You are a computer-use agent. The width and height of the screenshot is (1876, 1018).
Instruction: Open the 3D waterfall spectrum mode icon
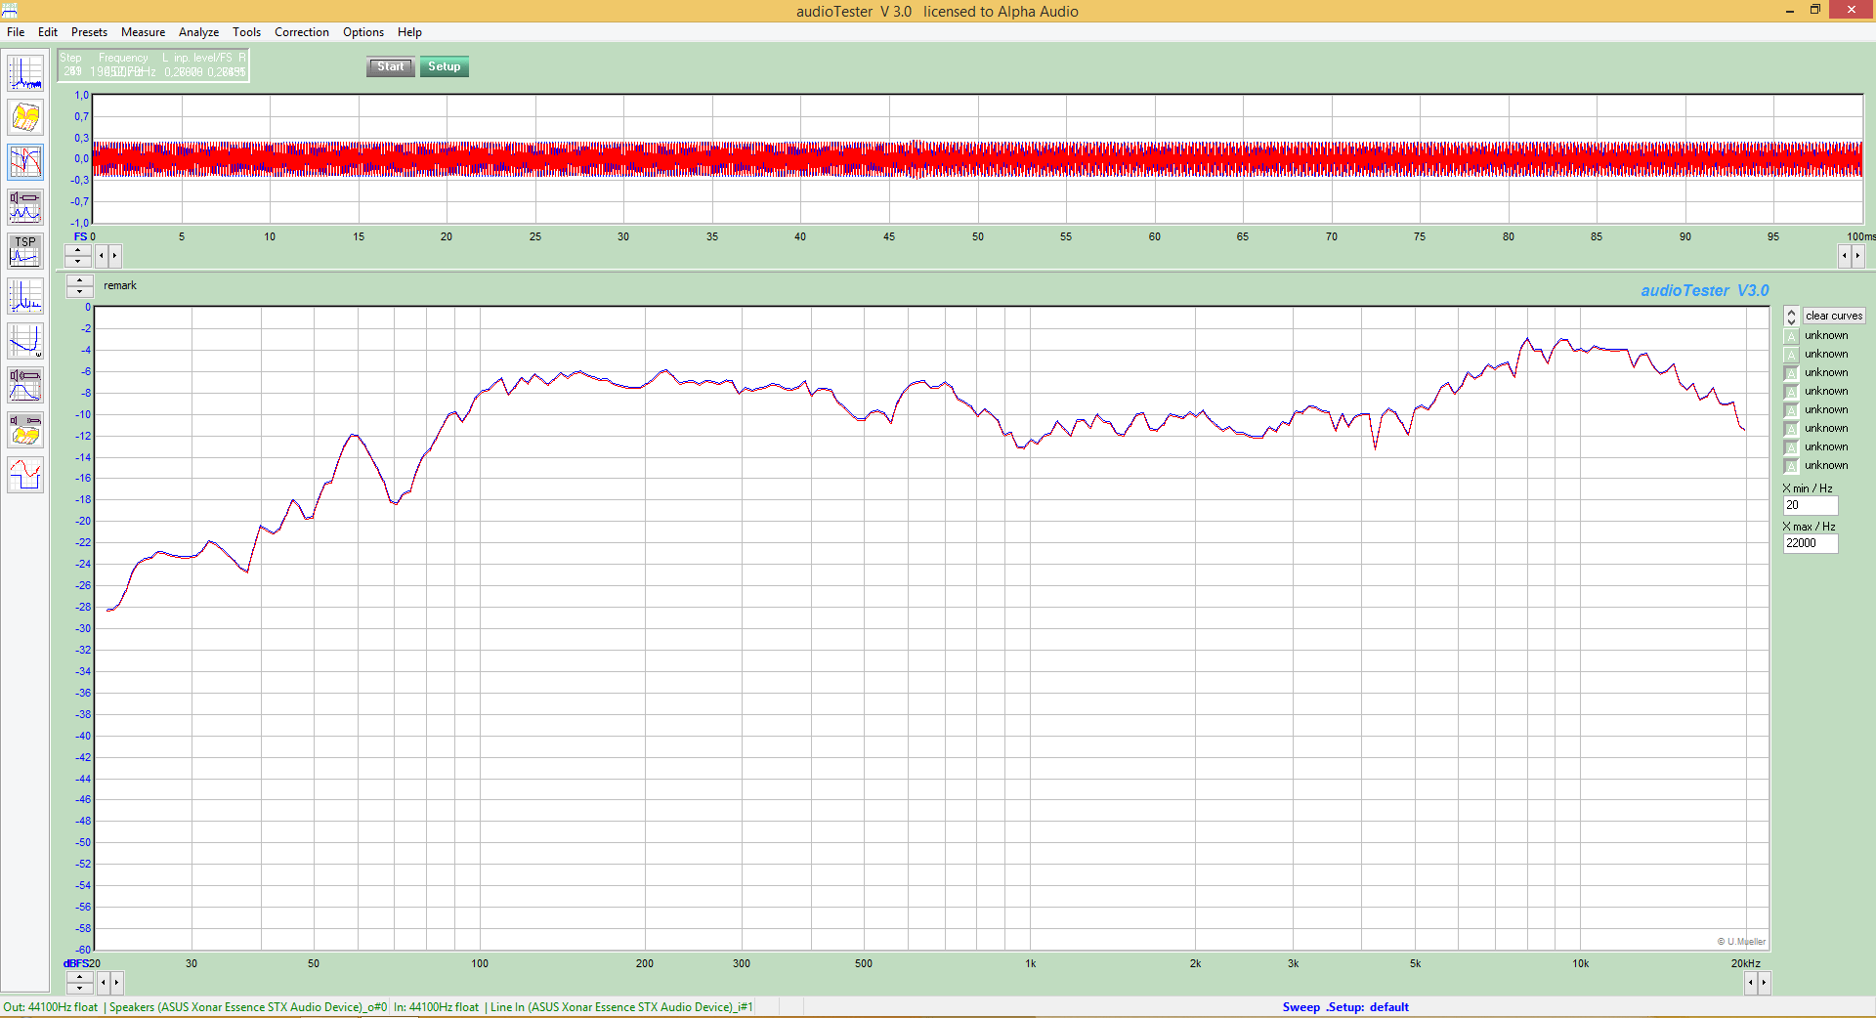pos(25,117)
